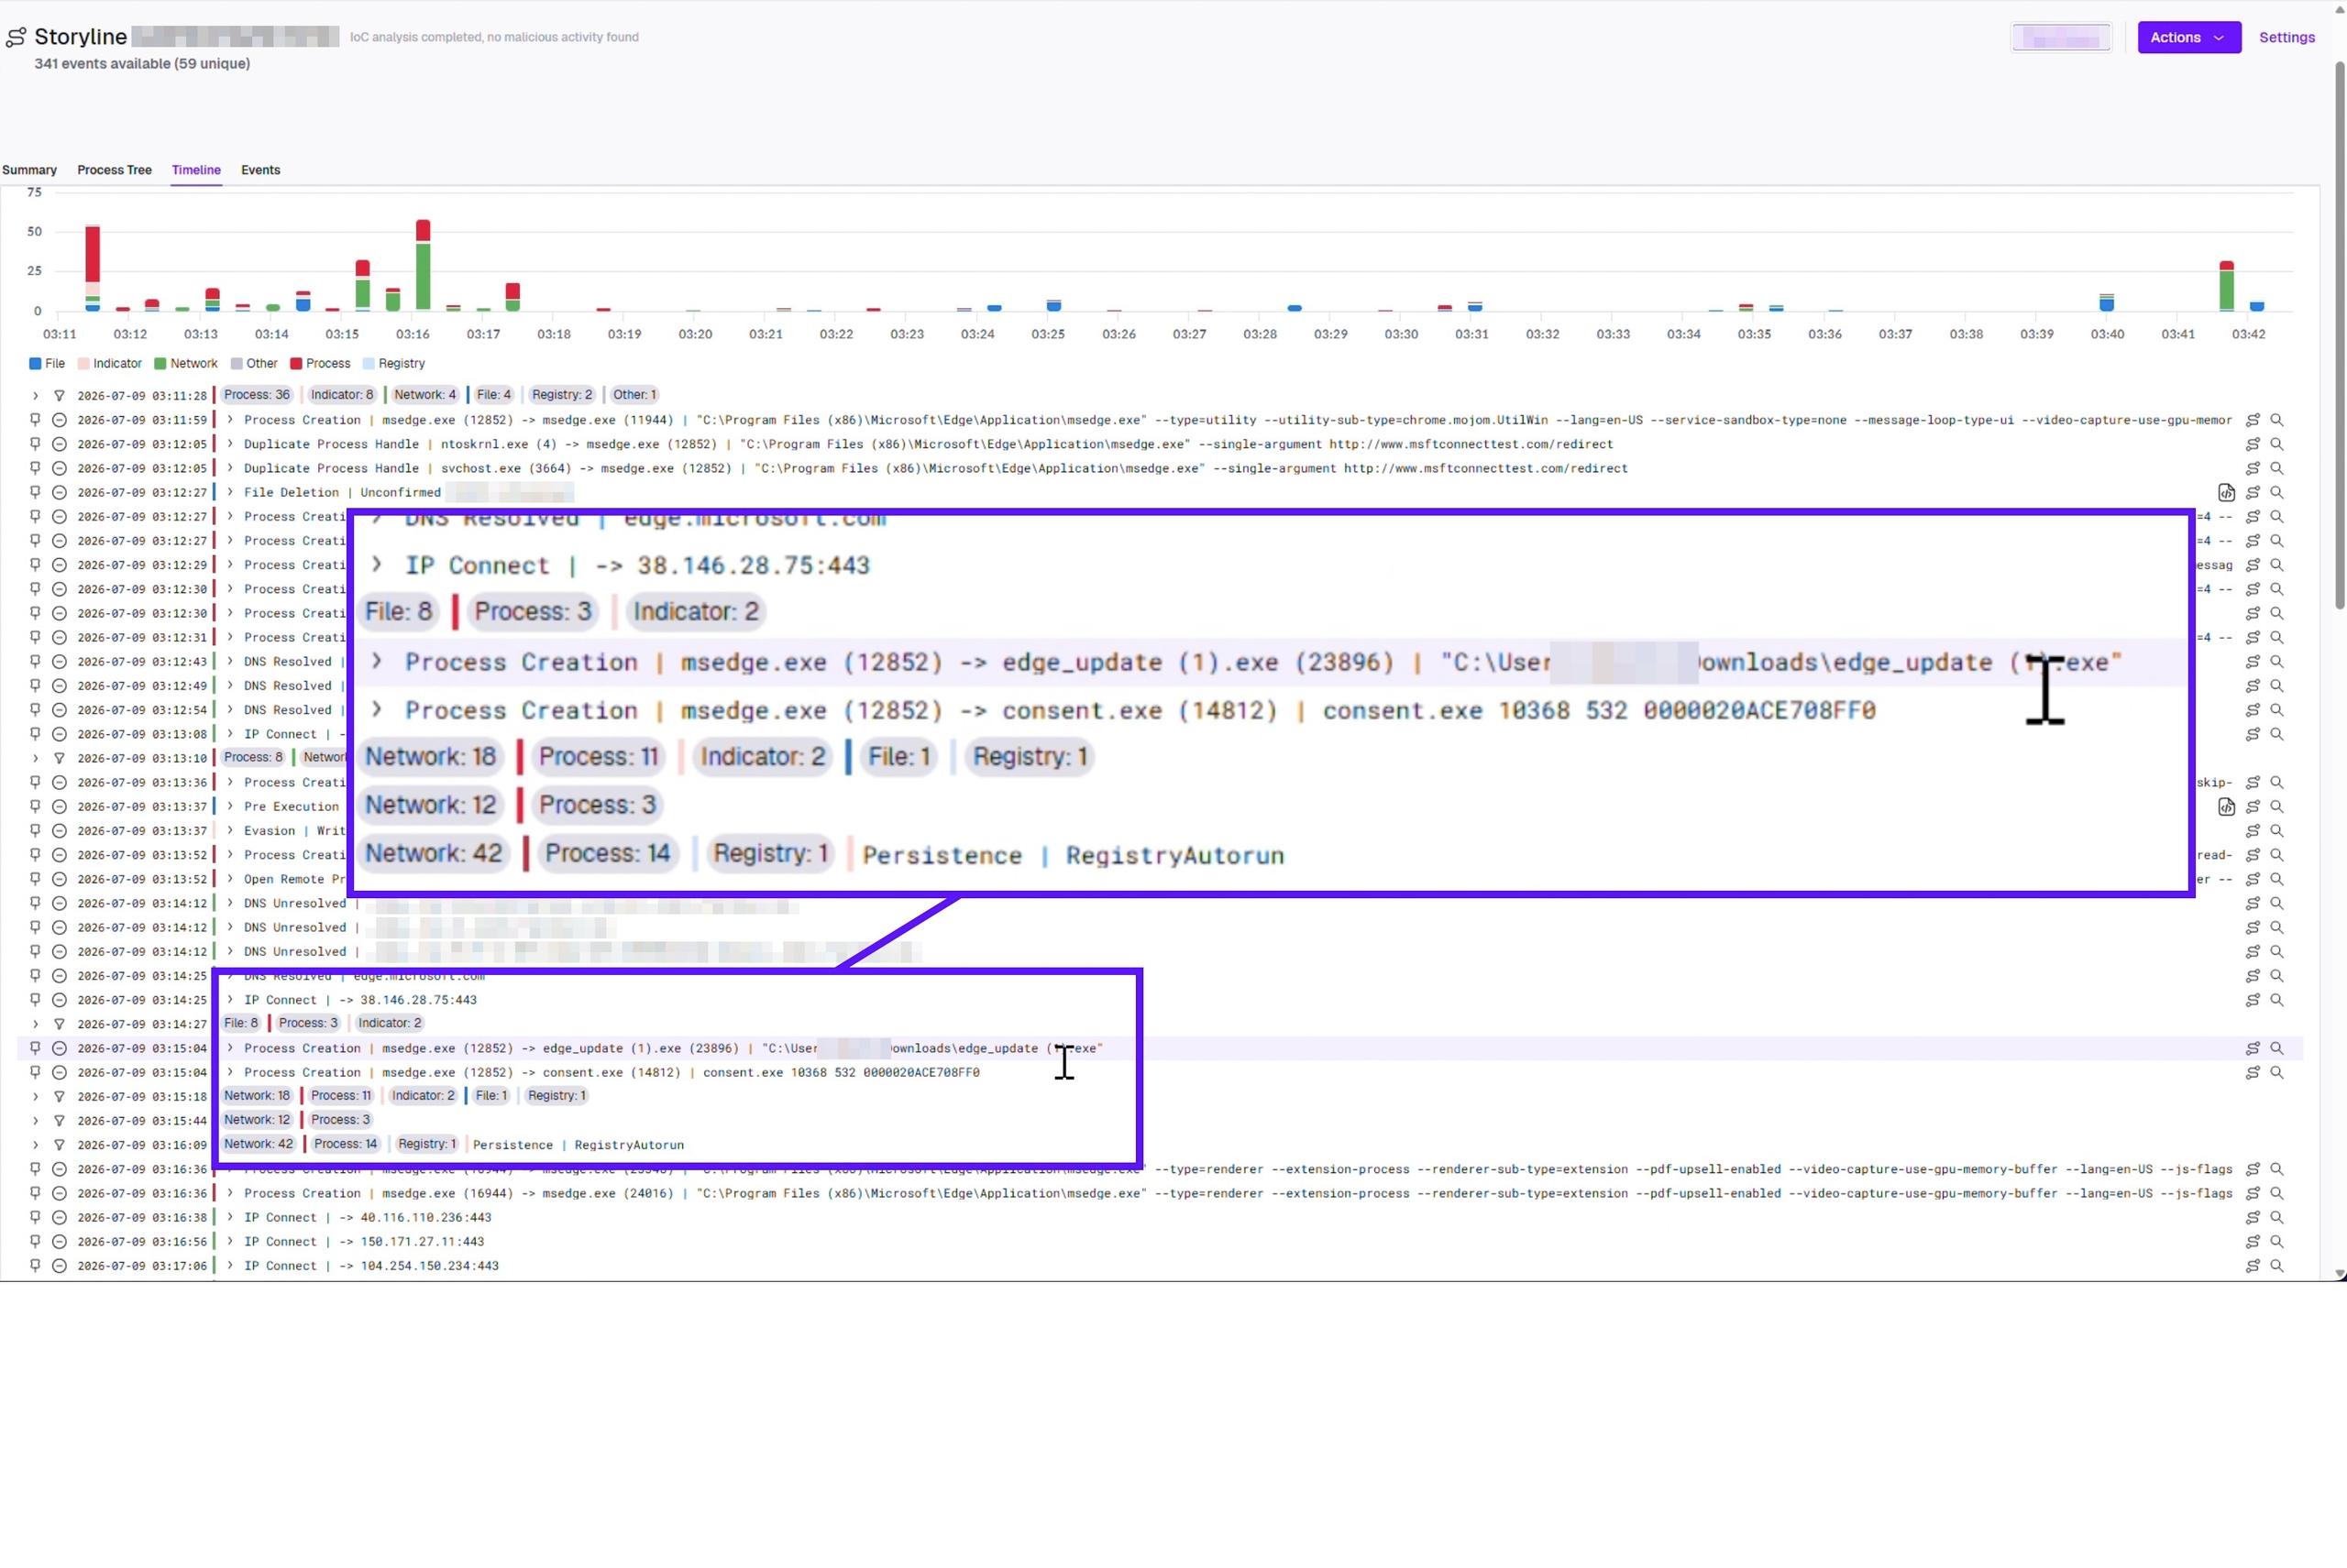The height and width of the screenshot is (1568, 2347).
Task: Expand the 03:11:28 grouped events row
Action: (35, 395)
